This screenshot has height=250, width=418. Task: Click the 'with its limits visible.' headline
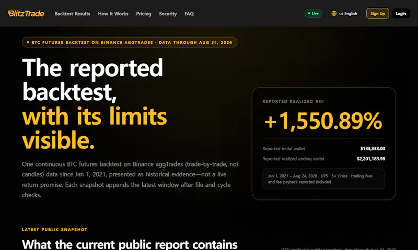[x=95, y=128]
